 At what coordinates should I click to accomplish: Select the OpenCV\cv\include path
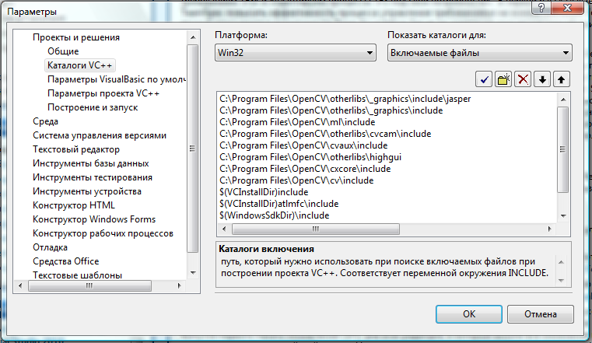click(296, 180)
